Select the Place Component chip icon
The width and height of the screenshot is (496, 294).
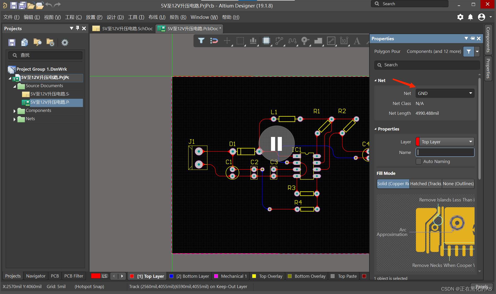pos(266,41)
